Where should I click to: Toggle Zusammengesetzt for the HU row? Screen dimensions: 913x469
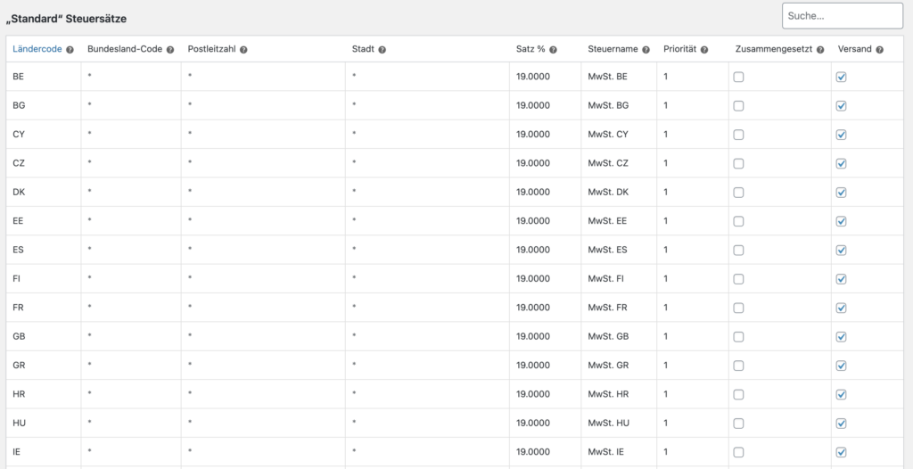[x=738, y=423]
